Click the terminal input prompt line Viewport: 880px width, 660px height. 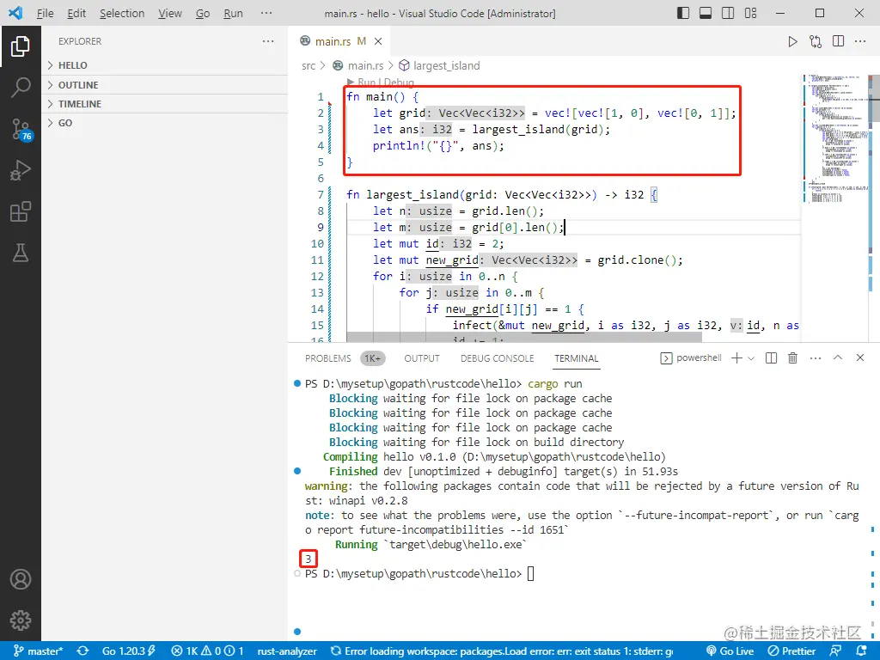419,574
